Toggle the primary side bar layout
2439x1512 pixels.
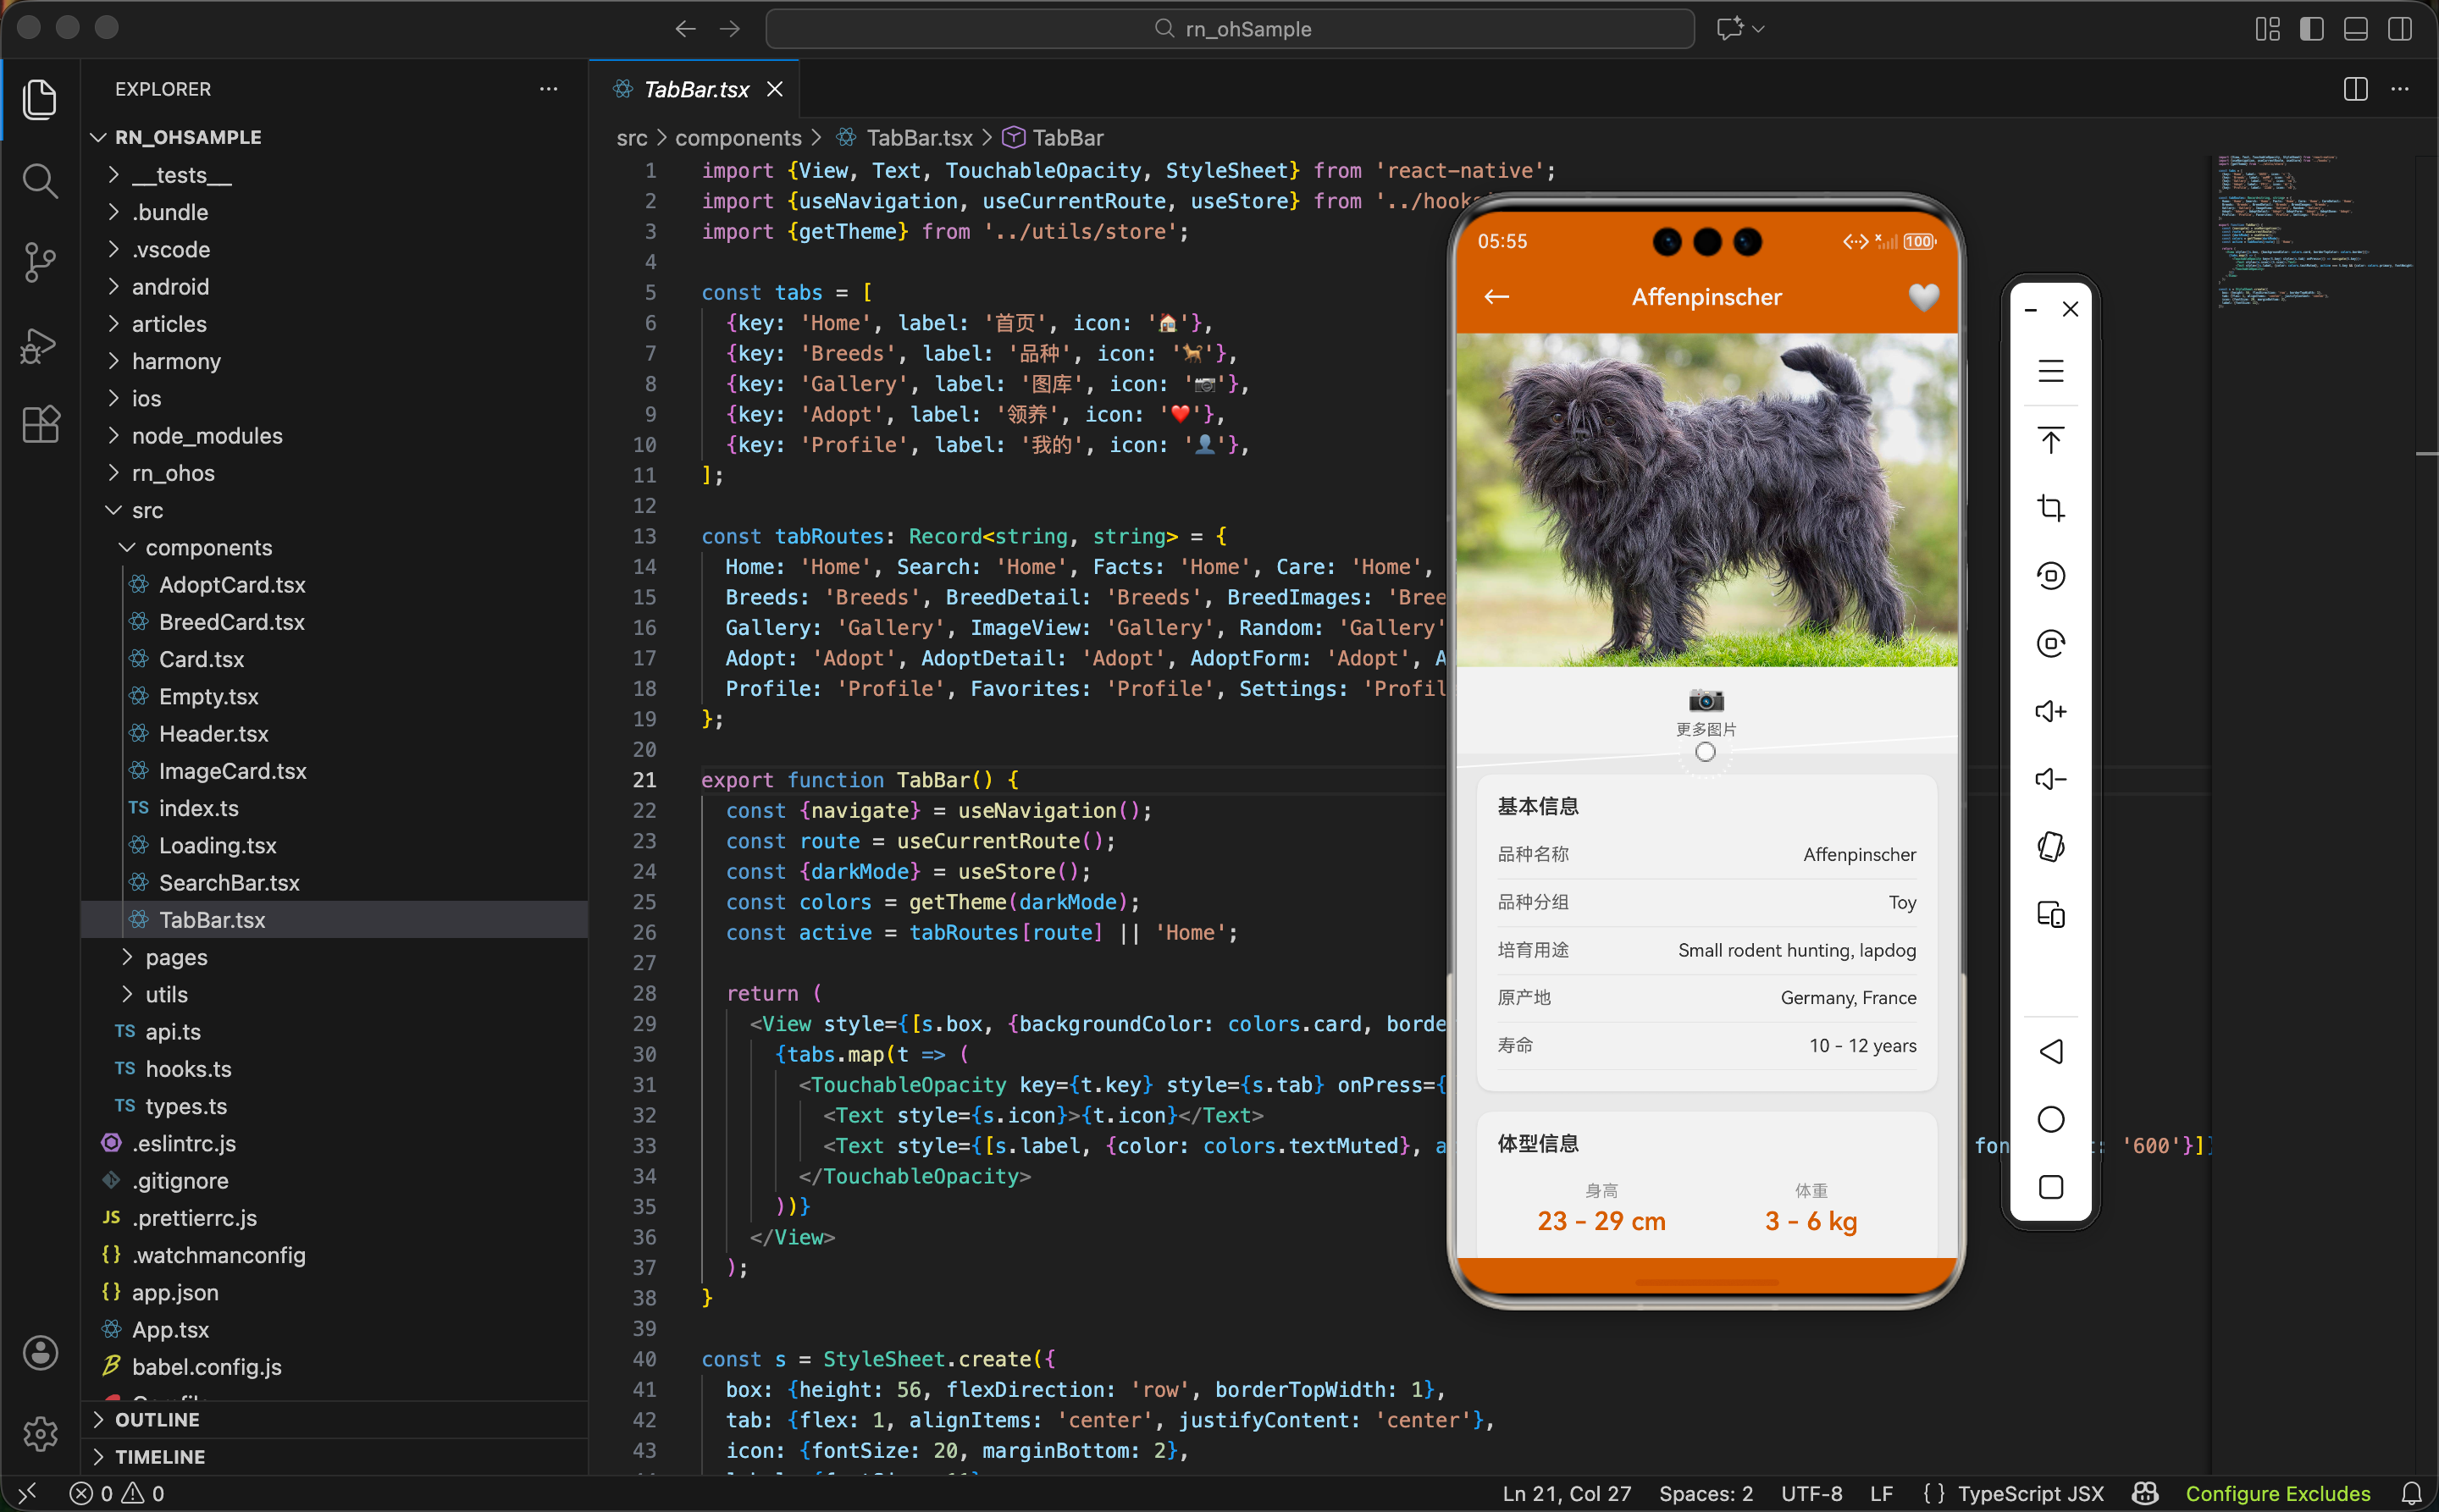coord(2311,29)
